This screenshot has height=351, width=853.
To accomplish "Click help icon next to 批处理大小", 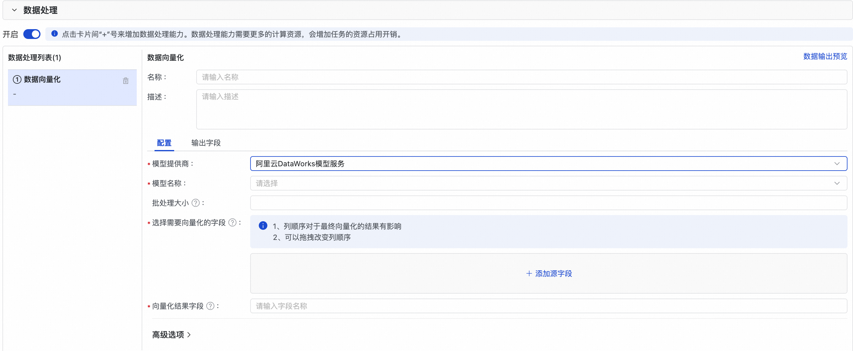I will 196,203.
